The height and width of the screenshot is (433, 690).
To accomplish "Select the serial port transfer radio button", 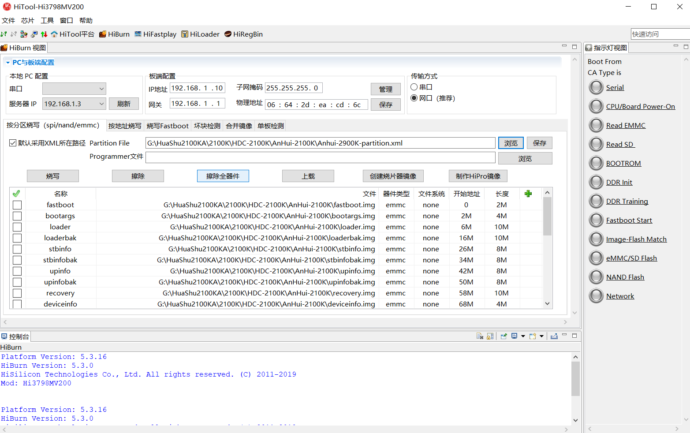I will point(414,87).
